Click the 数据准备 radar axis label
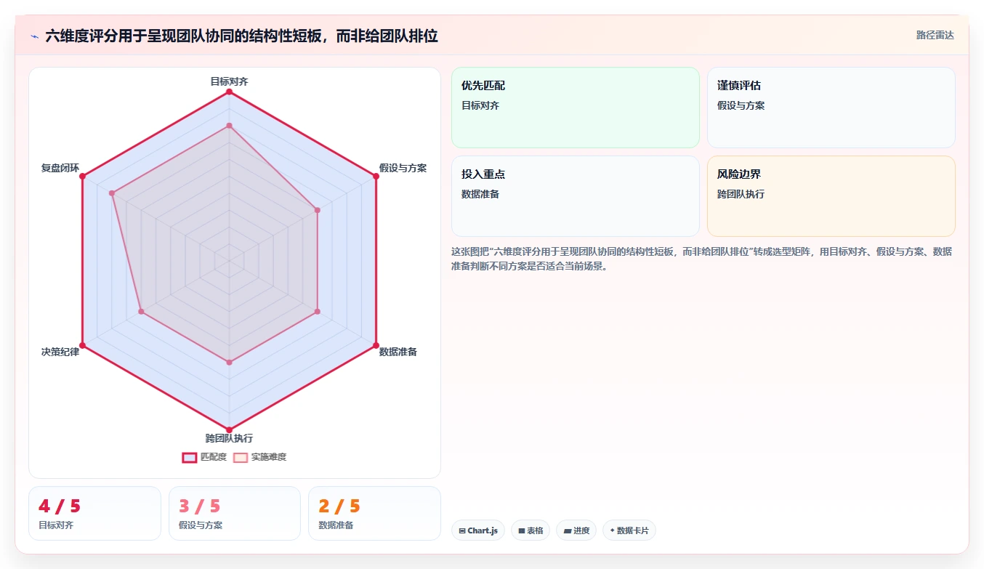Screen dimensions: 984x569 click(398, 352)
